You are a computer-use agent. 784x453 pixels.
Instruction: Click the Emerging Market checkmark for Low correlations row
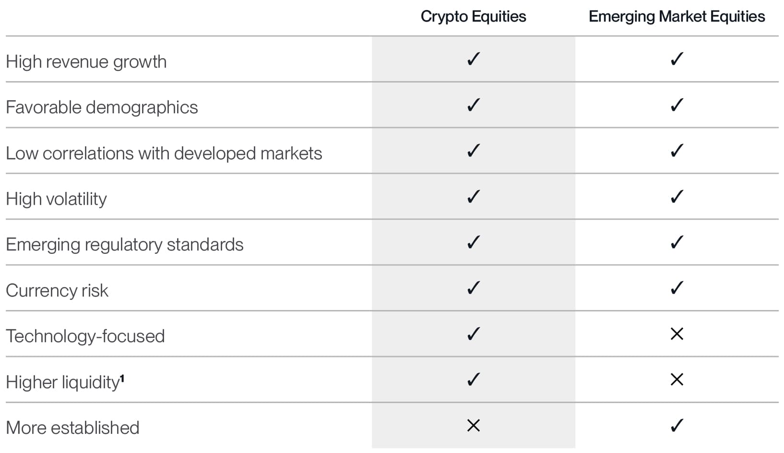[677, 151]
